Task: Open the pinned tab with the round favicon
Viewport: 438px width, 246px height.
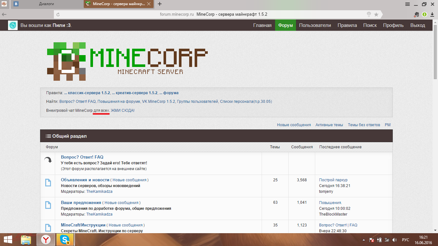Action: point(4,4)
